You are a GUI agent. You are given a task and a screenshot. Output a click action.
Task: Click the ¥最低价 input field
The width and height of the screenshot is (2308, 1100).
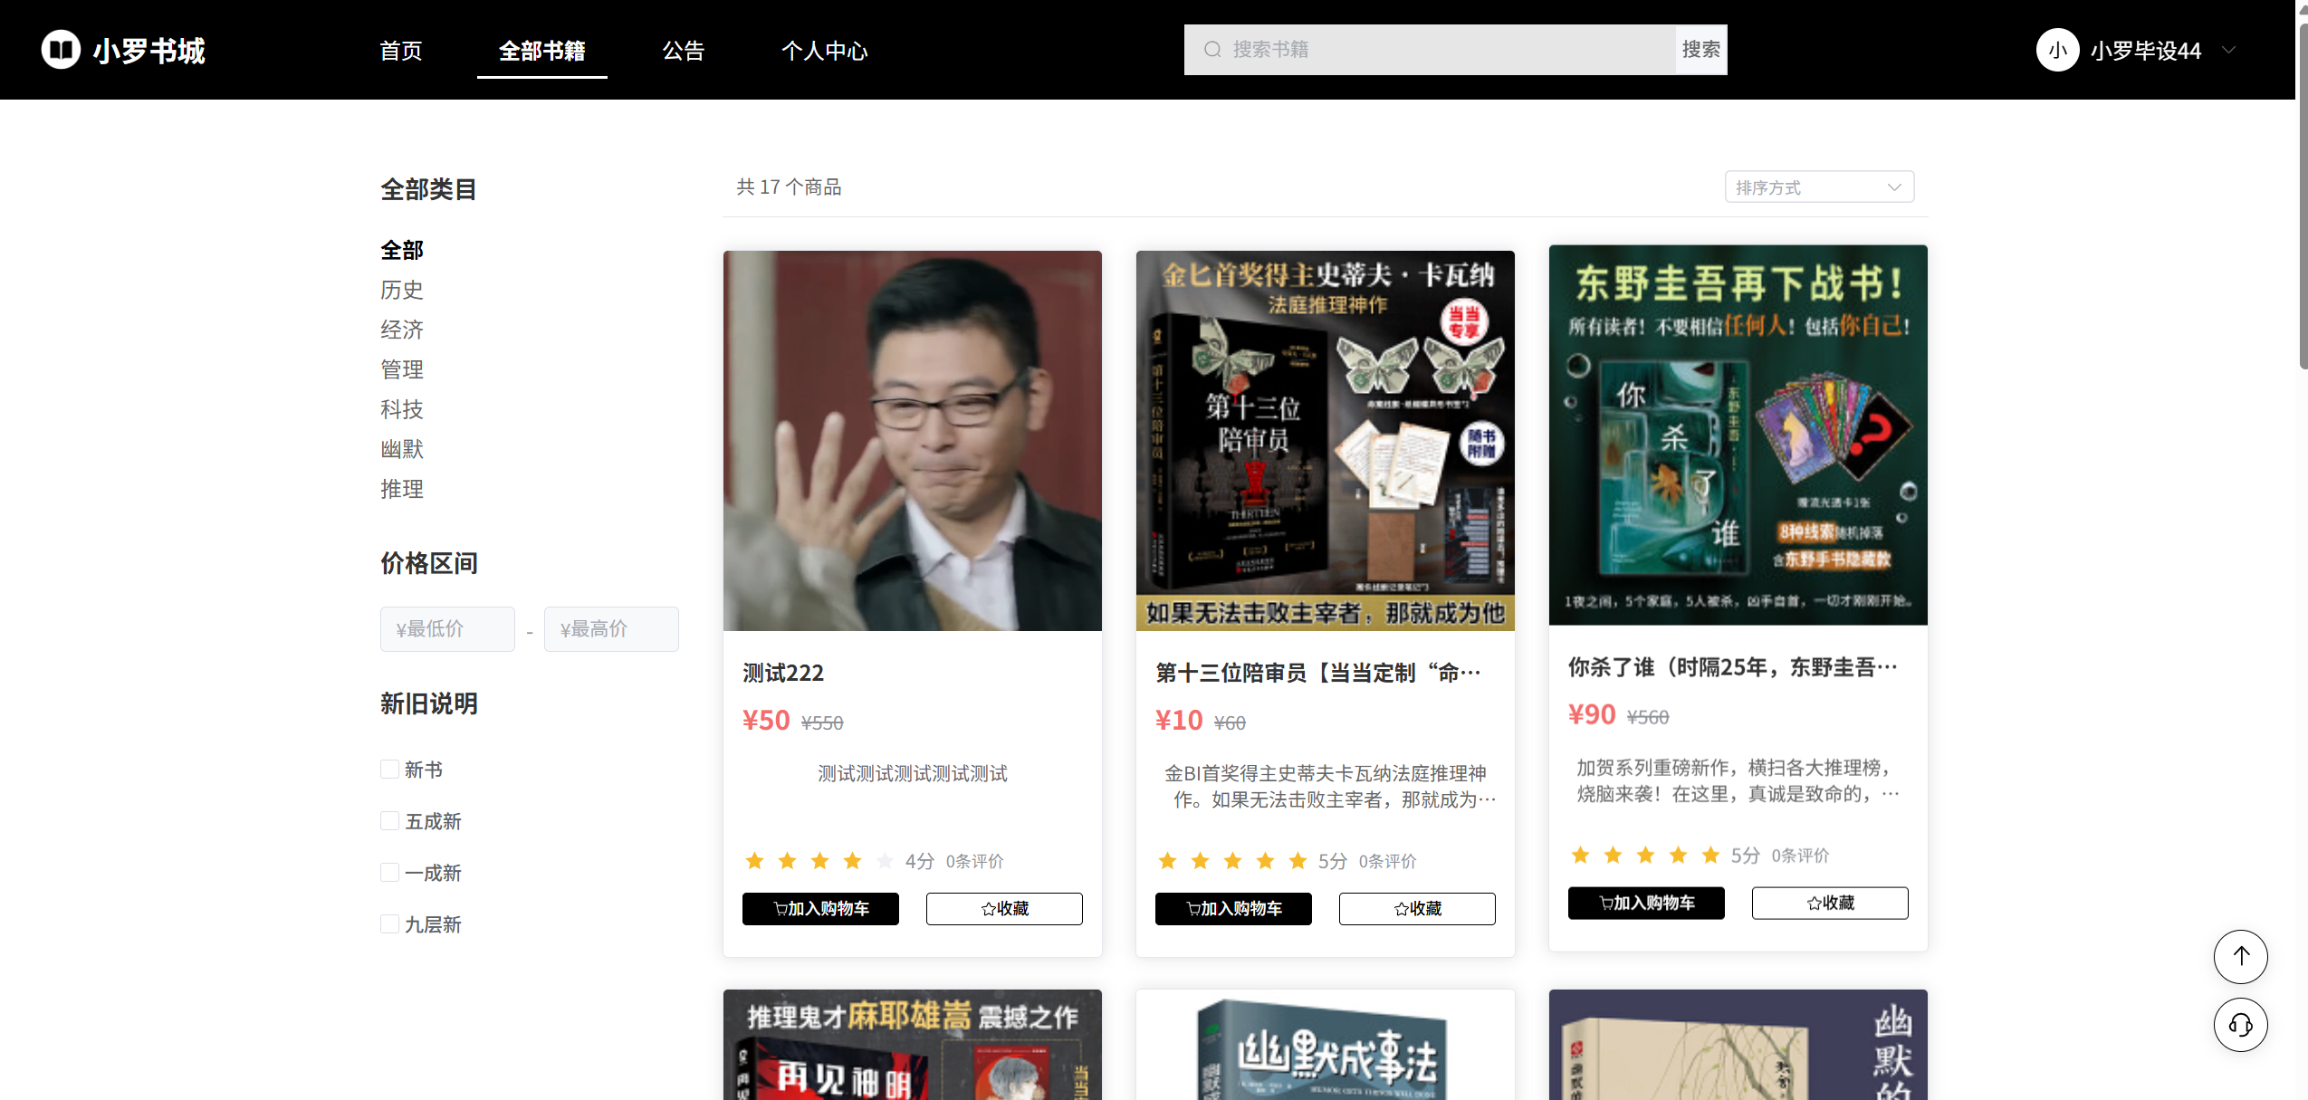click(x=447, y=628)
